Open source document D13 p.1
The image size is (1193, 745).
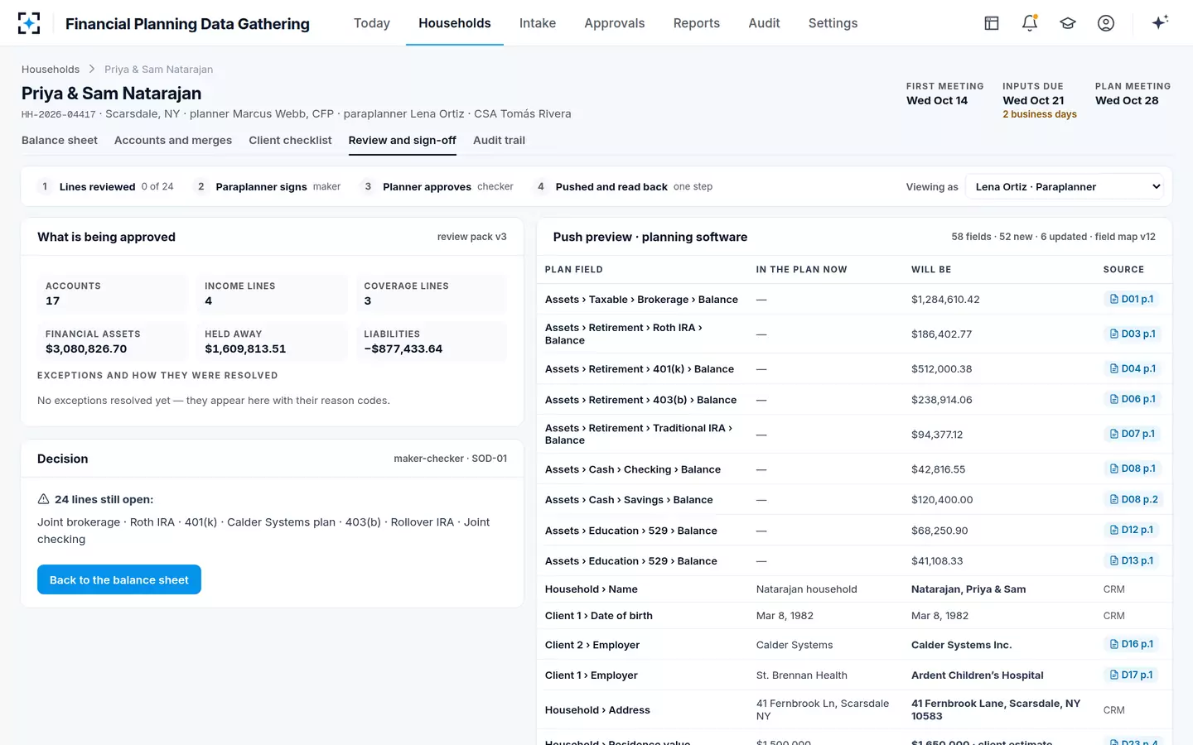(x=1132, y=560)
